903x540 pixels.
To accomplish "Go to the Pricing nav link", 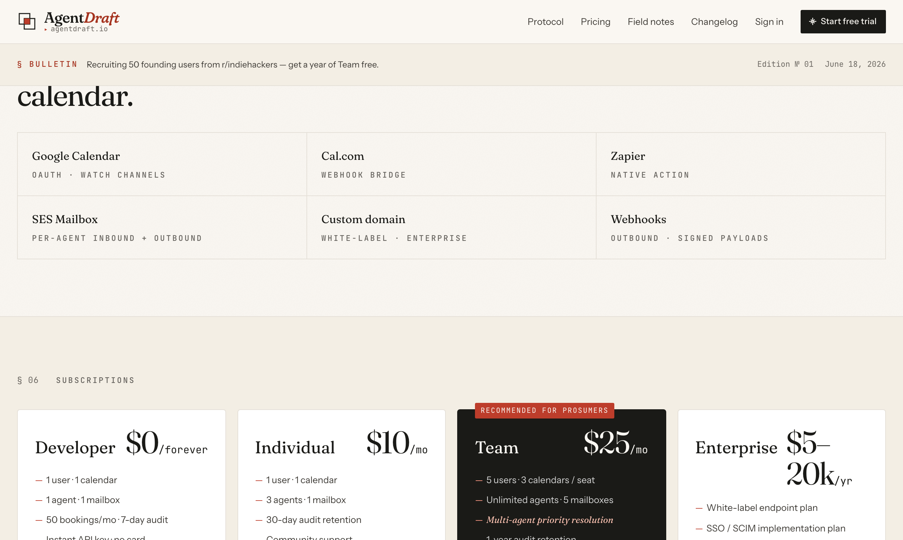I will pos(595,21).
